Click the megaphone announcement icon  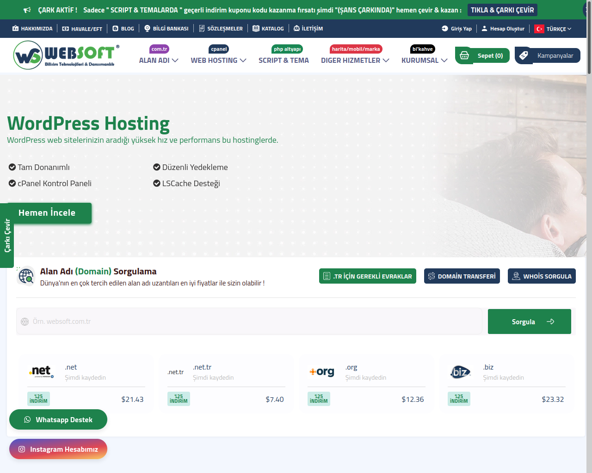(27, 10)
